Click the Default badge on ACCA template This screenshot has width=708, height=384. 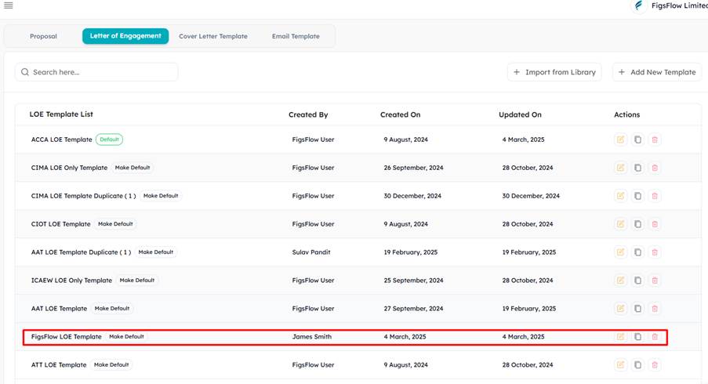pyautogui.click(x=109, y=139)
